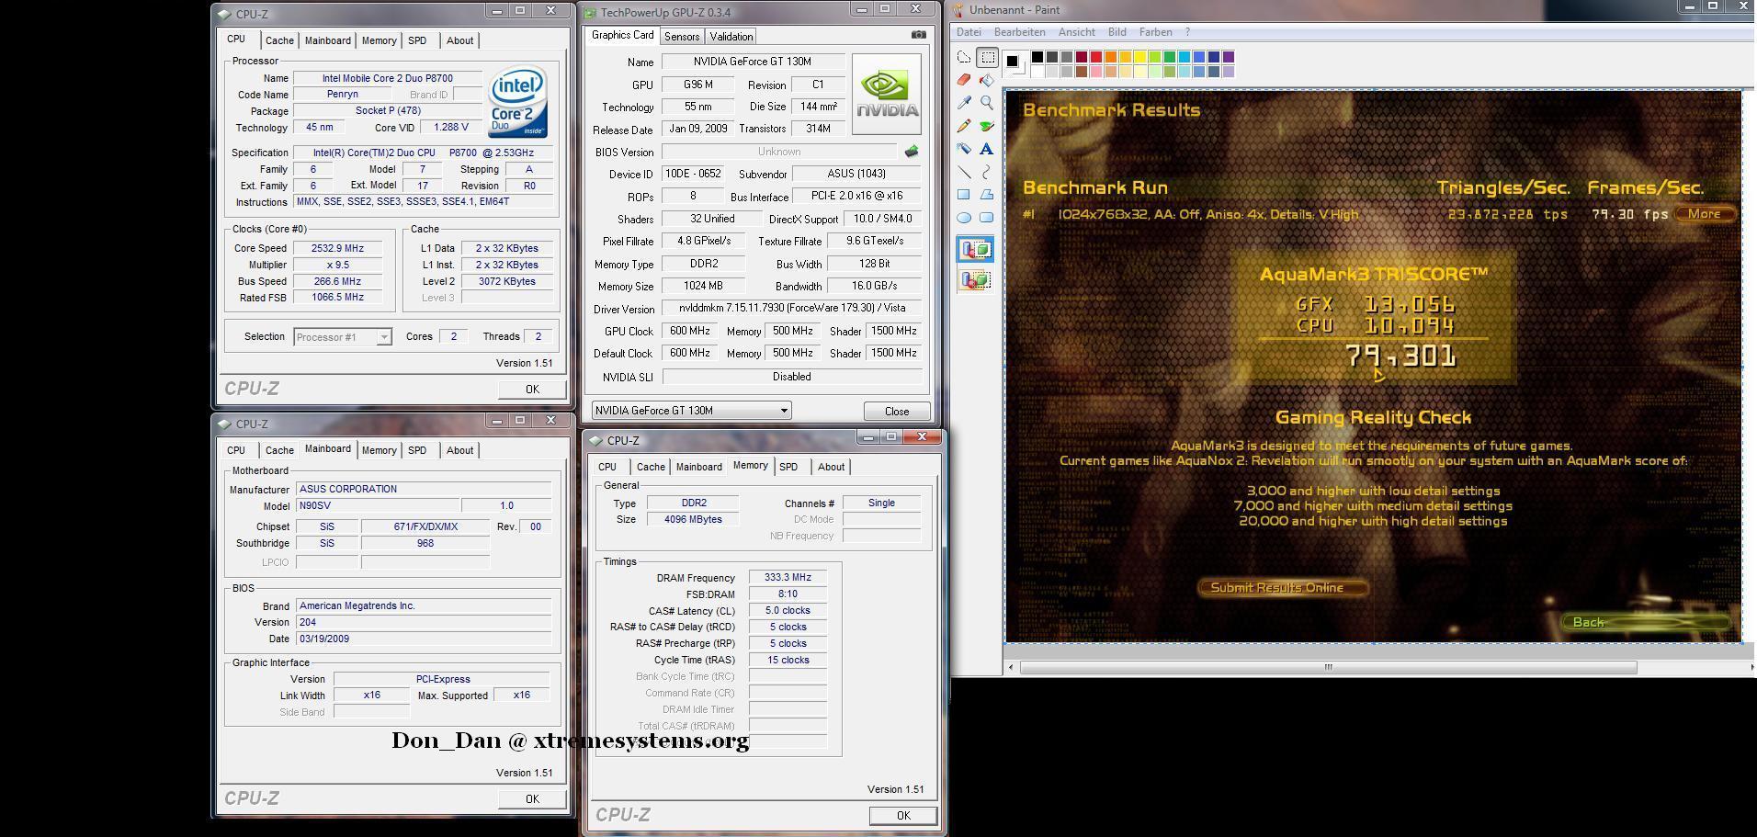Select the Free-form select tool in Paint
The height and width of the screenshot is (837, 1757).
[964, 58]
